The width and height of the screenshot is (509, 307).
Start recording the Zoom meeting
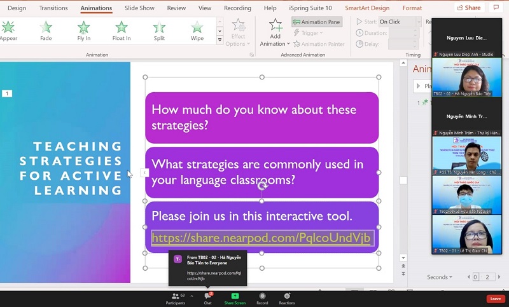(x=262, y=298)
